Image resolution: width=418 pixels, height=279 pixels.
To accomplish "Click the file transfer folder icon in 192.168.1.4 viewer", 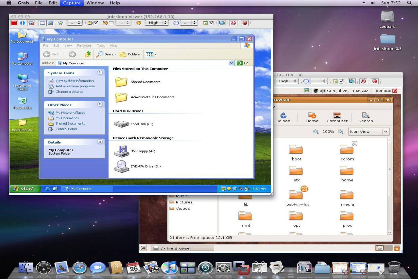I will 352,81.
